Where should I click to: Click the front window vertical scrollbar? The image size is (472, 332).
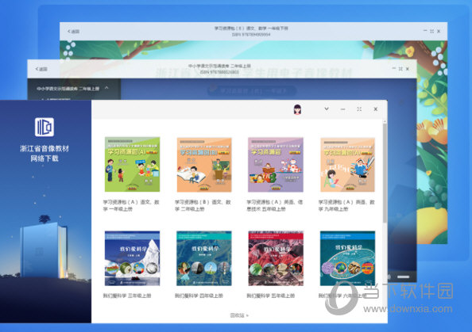385,173
